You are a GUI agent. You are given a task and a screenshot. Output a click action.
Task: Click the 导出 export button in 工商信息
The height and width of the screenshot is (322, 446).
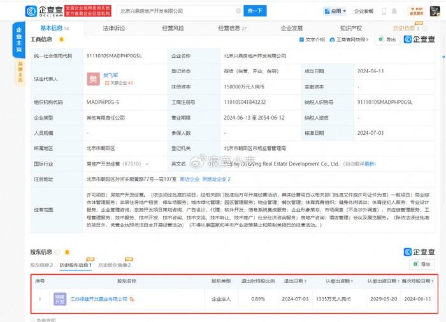[x=387, y=39]
